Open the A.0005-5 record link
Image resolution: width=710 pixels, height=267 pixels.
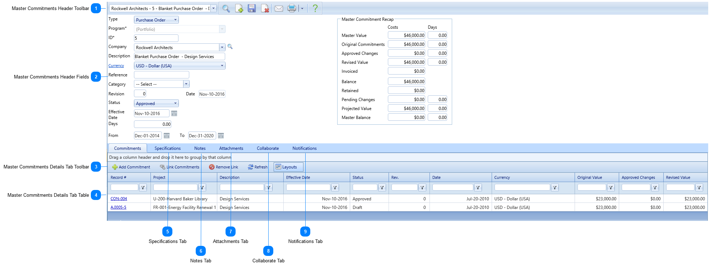click(x=118, y=207)
